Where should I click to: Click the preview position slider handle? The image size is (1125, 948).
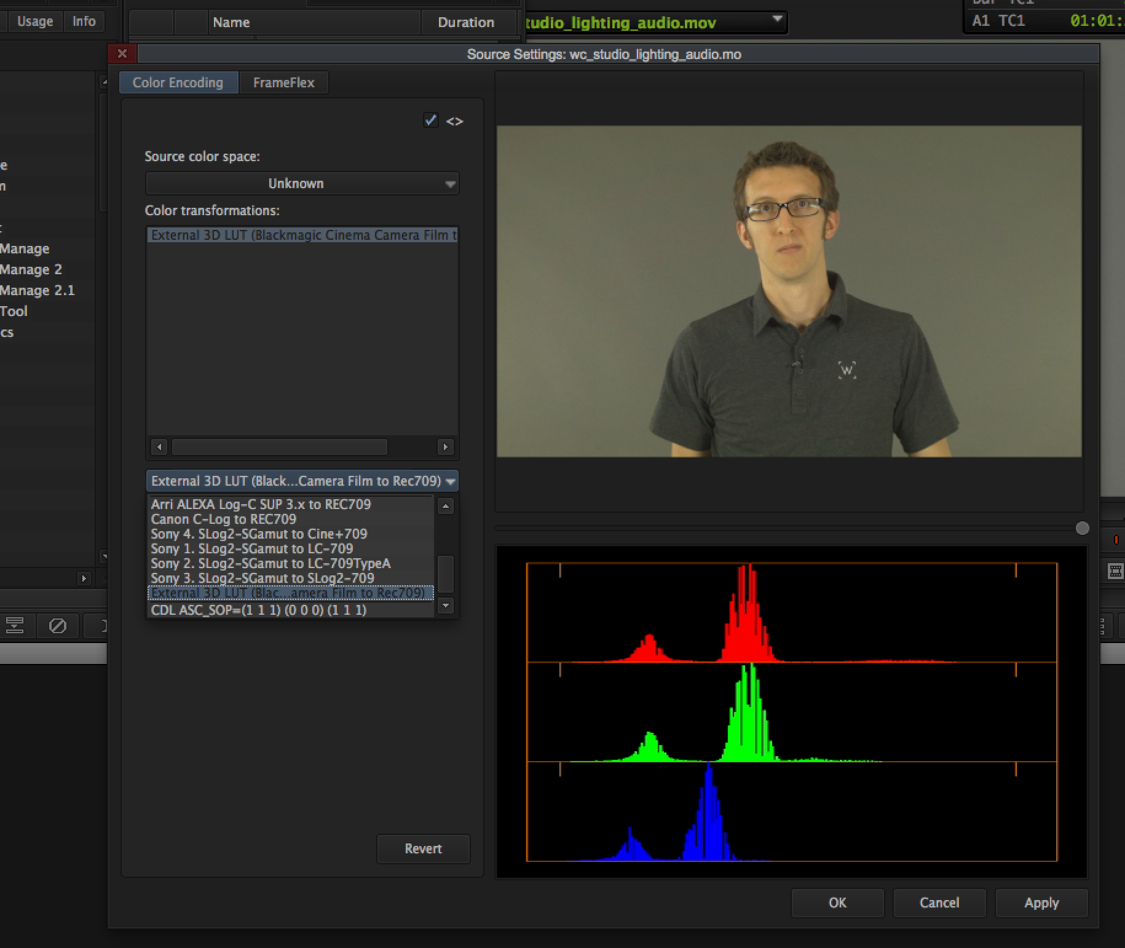click(1083, 528)
